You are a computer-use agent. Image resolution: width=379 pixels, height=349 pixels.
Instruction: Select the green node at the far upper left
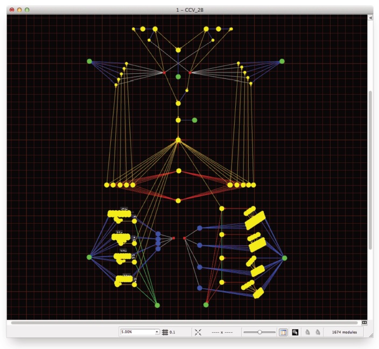89,61
